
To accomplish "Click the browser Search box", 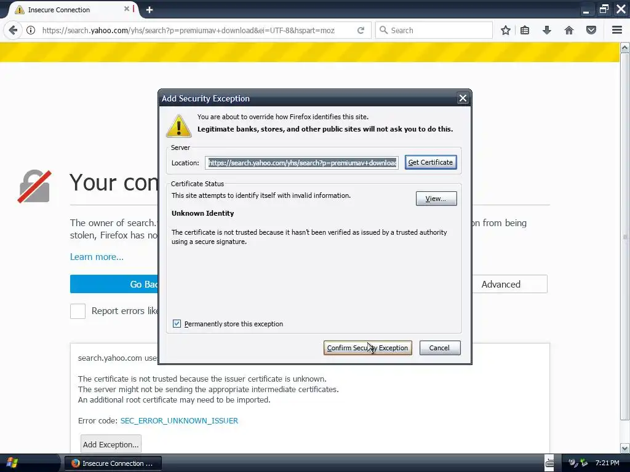I will (434, 30).
